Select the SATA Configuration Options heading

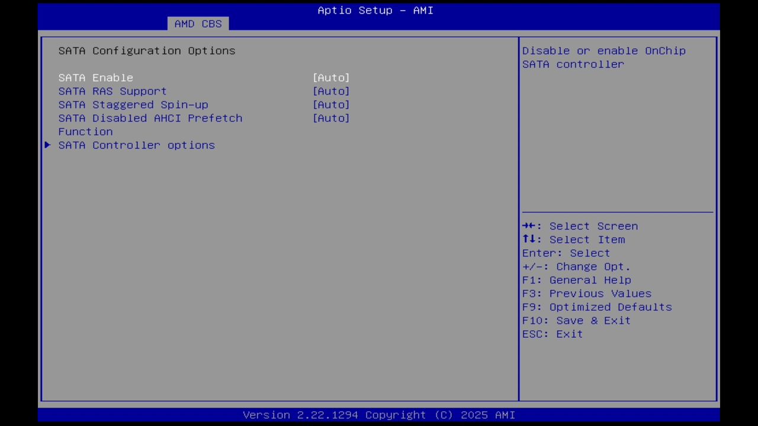(146, 51)
